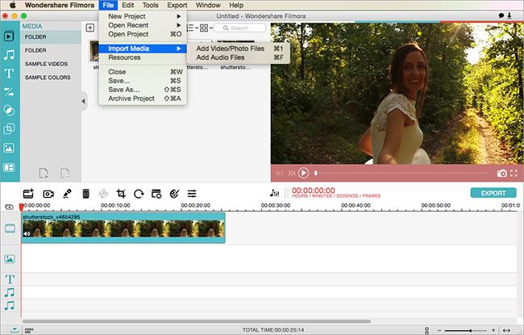Click the crop tool icon
Viewport: 524px width, 335px height.
121,194
